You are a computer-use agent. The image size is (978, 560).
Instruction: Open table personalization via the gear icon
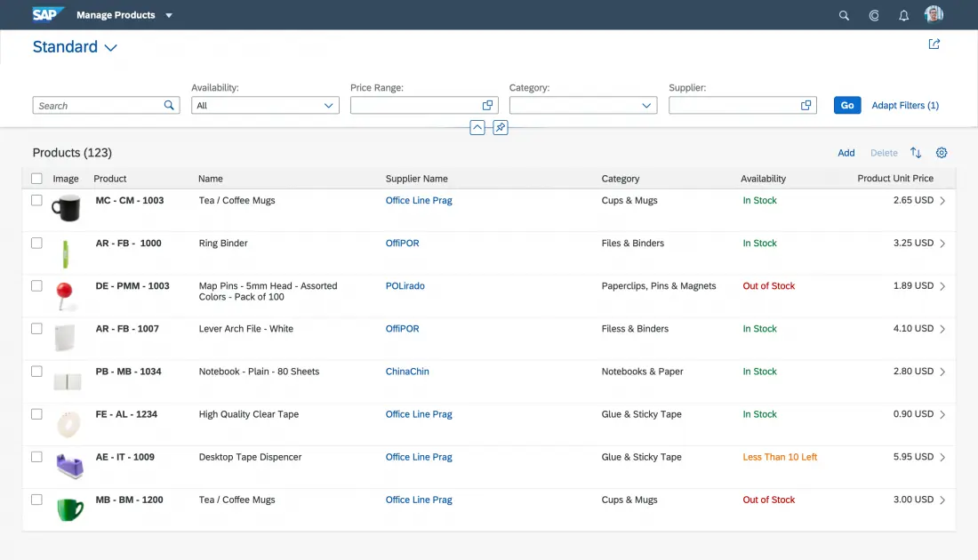[x=942, y=152]
